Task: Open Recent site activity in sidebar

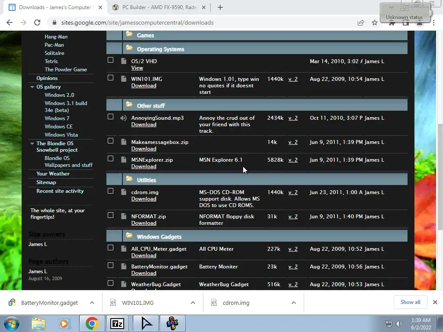Action: coord(60,191)
